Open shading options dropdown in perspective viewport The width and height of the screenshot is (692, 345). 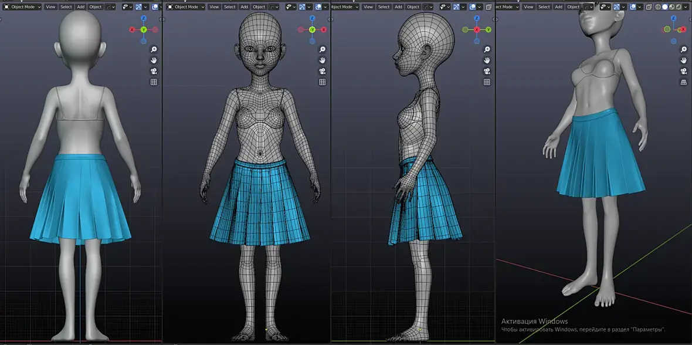point(686,6)
